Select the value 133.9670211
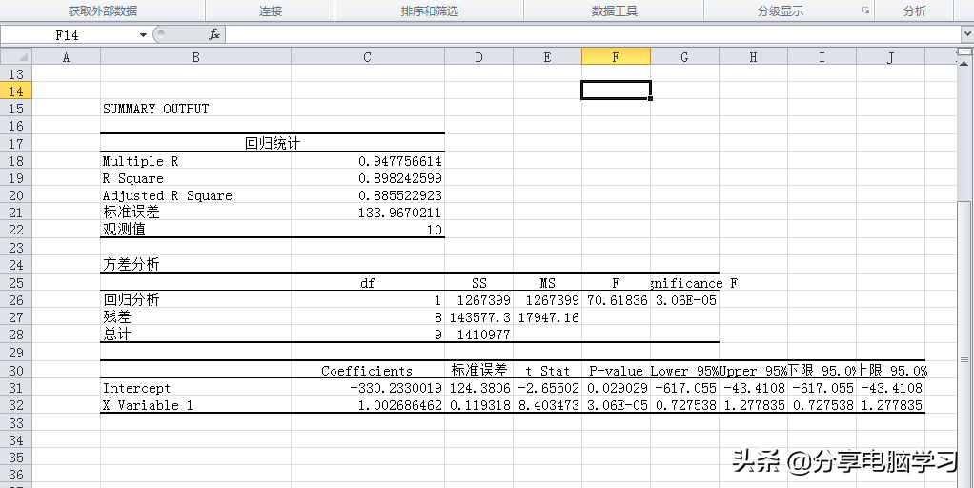The image size is (974, 488). (x=368, y=213)
